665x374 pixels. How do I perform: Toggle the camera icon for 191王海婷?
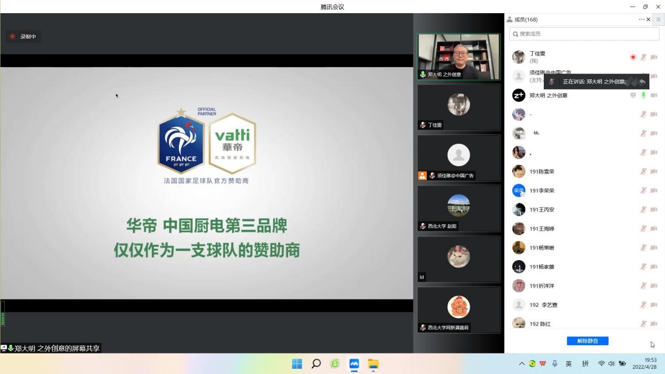tap(654, 229)
